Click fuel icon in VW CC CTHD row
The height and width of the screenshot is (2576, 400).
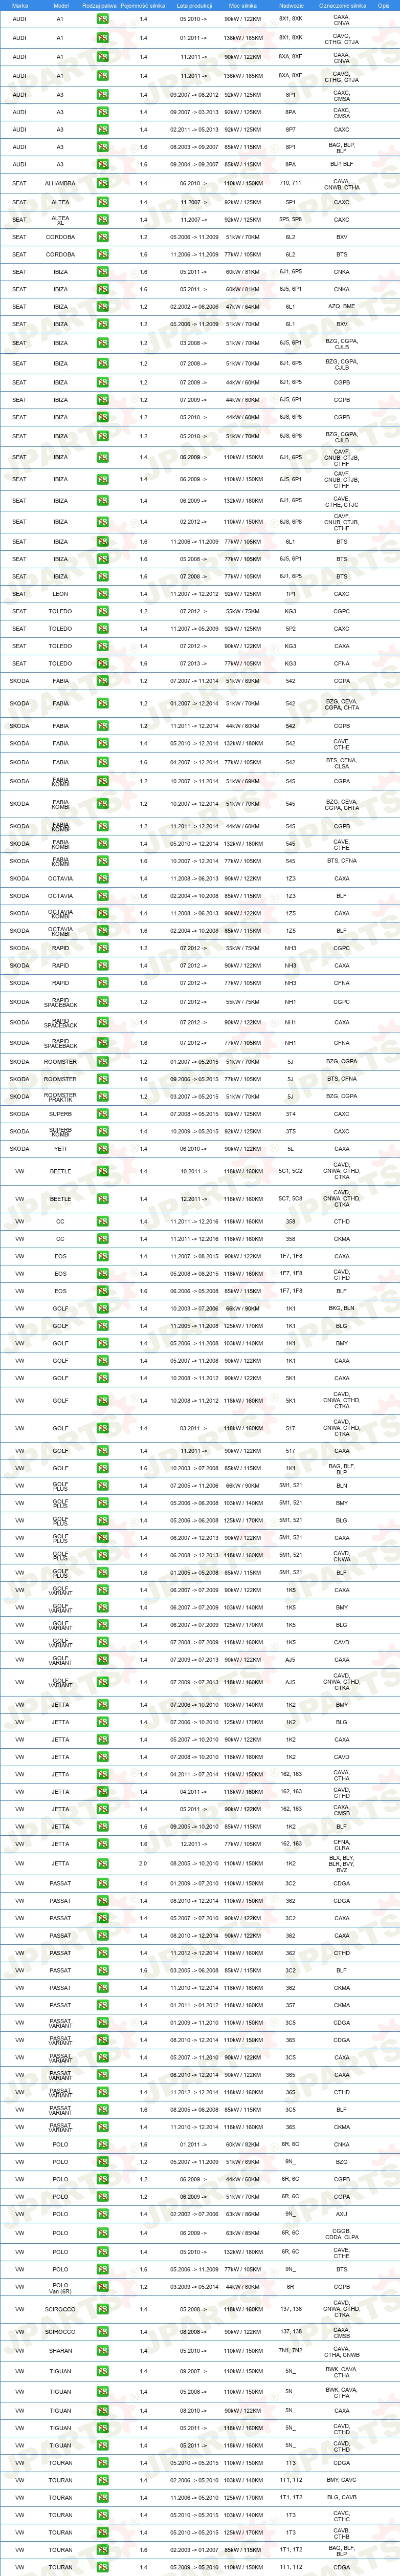[x=103, y=1222]
